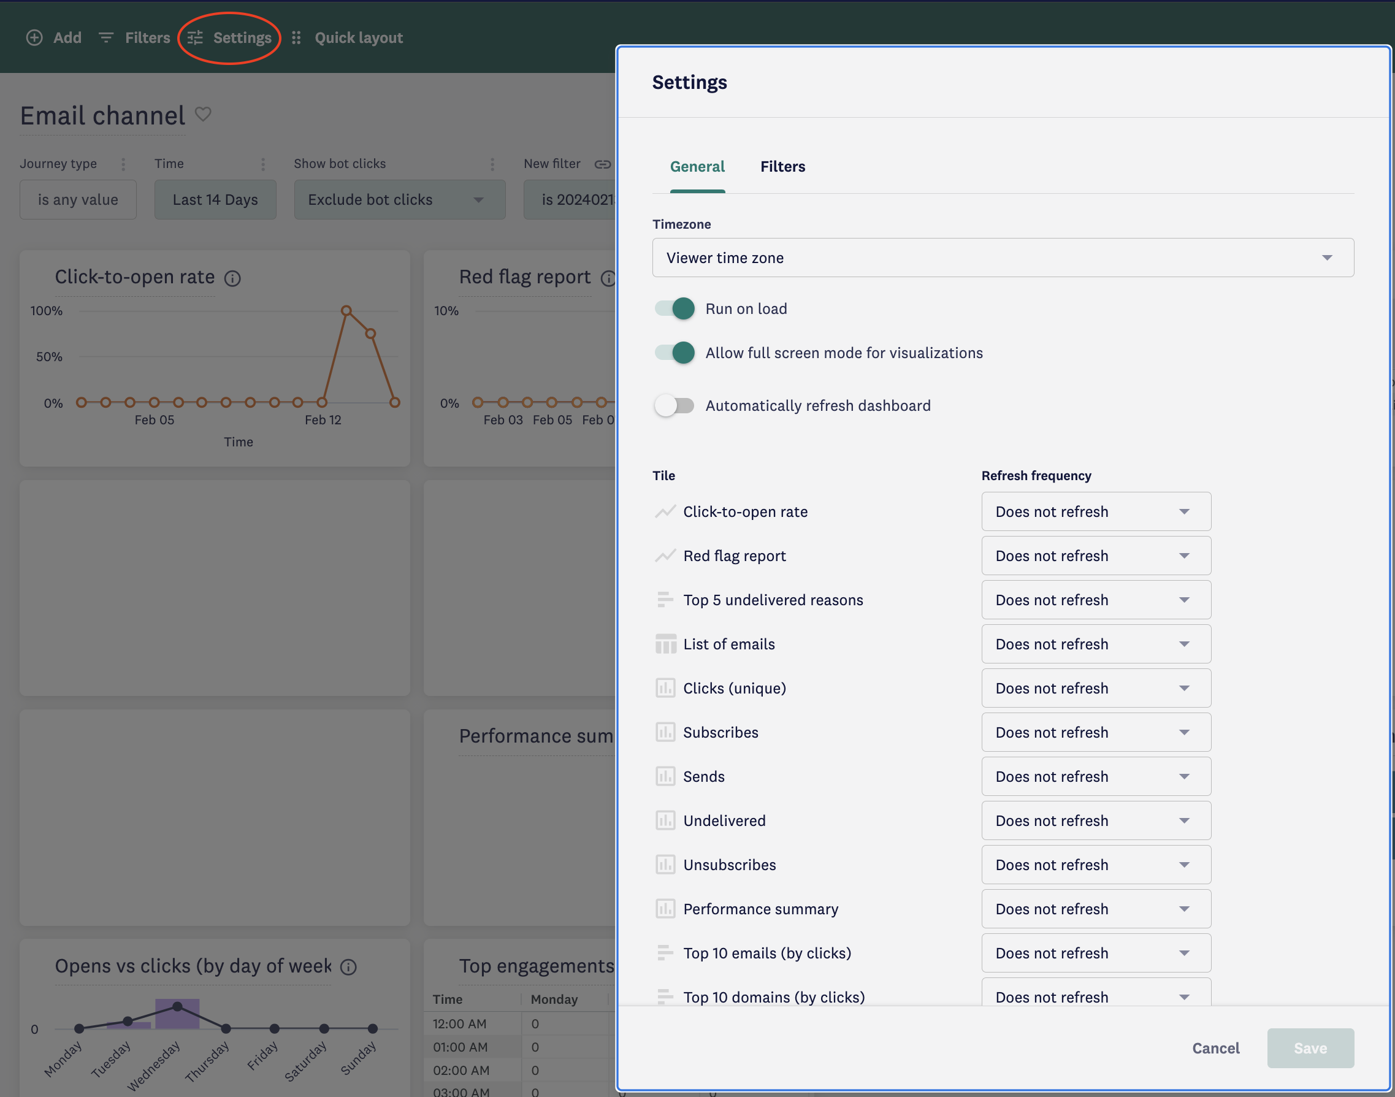This screenshot has width=1395, height=1097.
Task: Favorite the Email channel dashboard via heart icon
Action: (x=204, y=115)
